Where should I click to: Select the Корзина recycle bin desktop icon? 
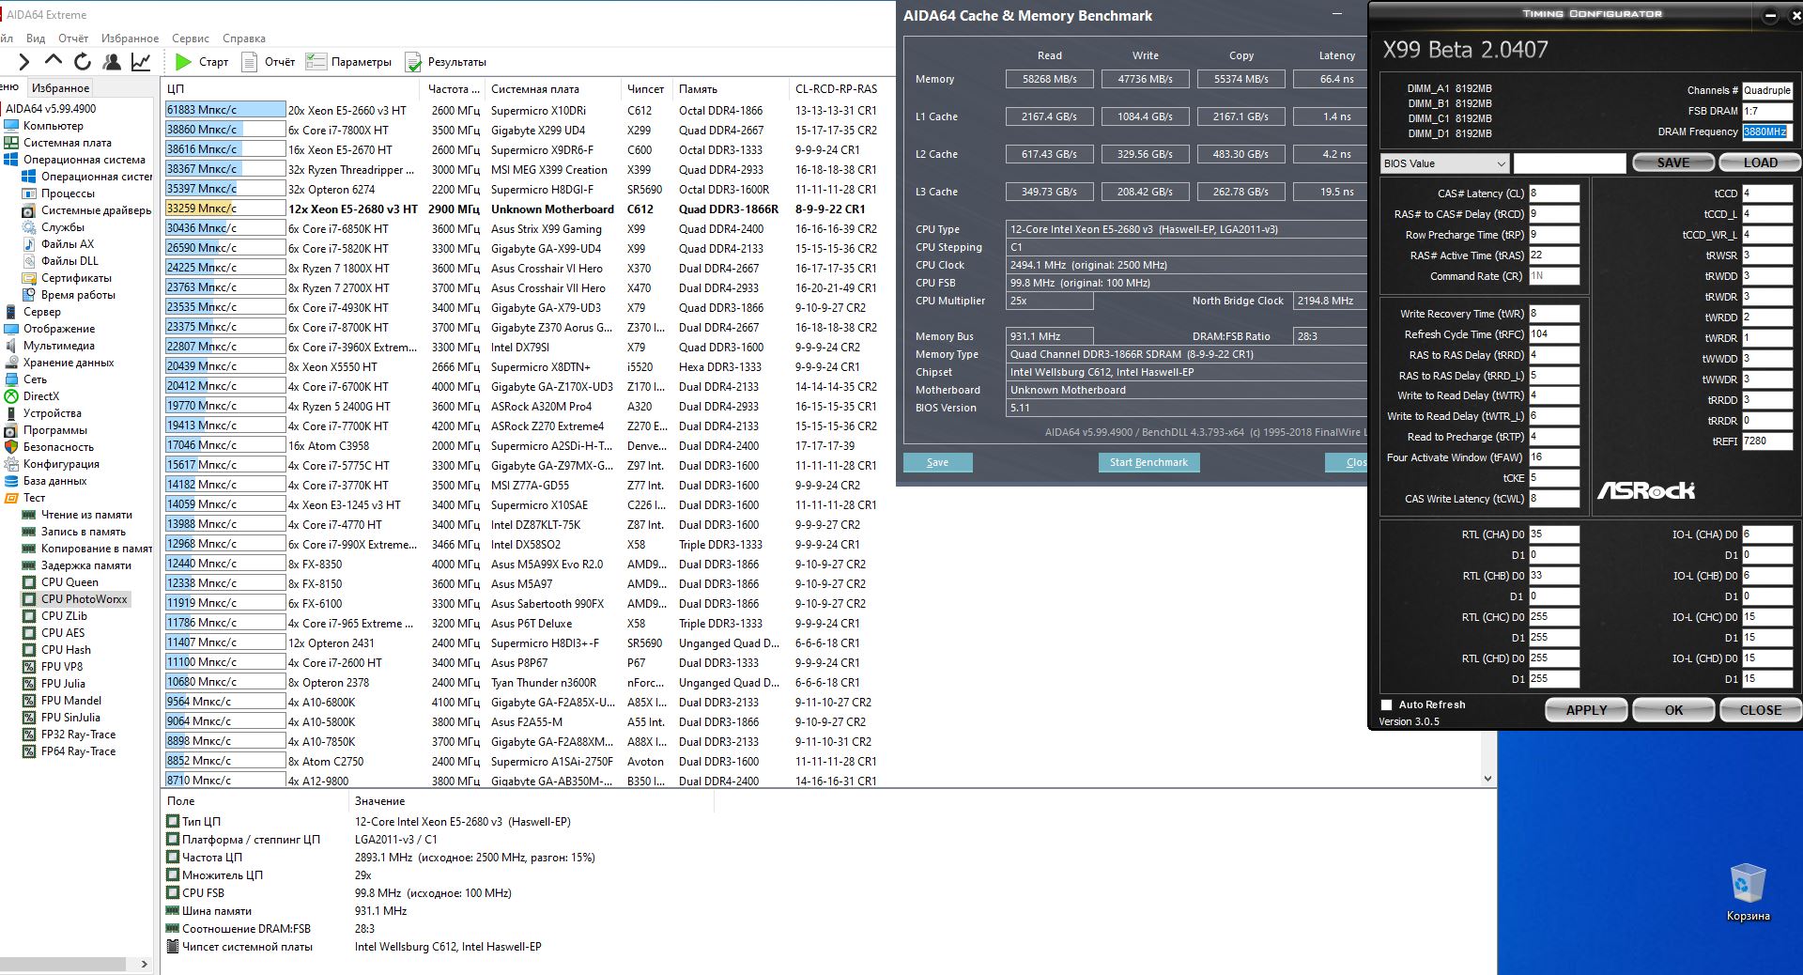1748,892
